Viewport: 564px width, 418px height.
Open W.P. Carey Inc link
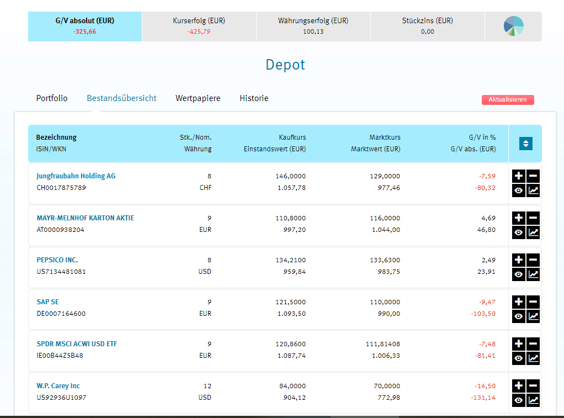point(58,385)
